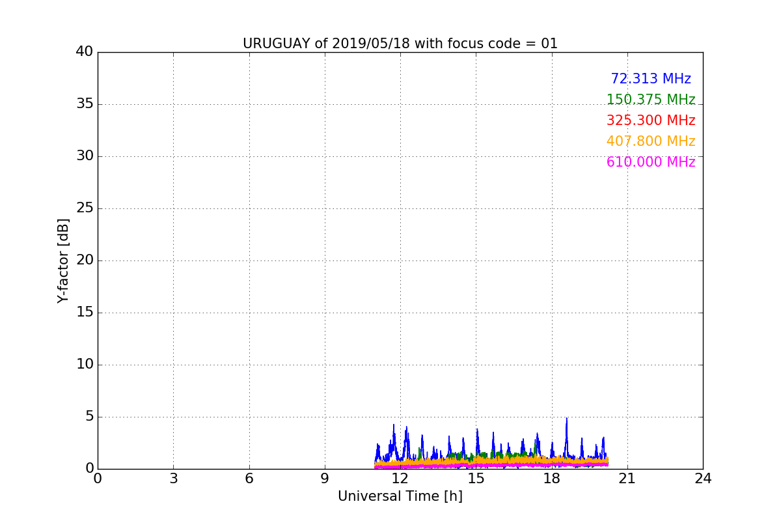This screenshot has height=521, width=781.
Task: Select the 407.800 MHz legend label
Action: [651, 141]
